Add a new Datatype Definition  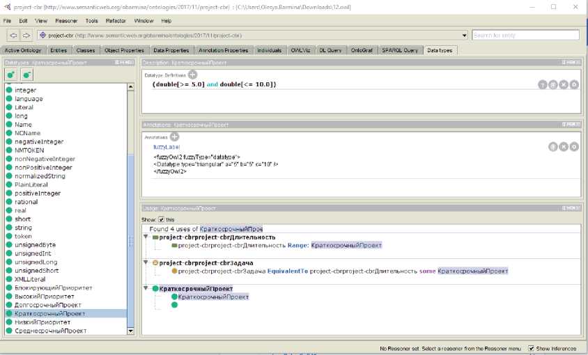pyautogui.click(x=192, y=74)
